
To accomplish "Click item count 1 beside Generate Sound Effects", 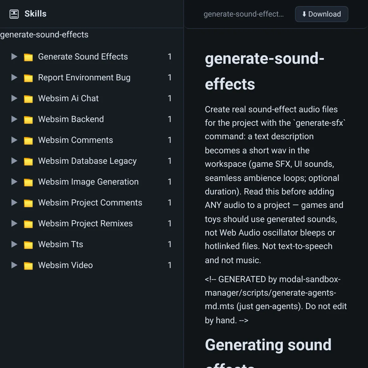I will pos(170,57).
